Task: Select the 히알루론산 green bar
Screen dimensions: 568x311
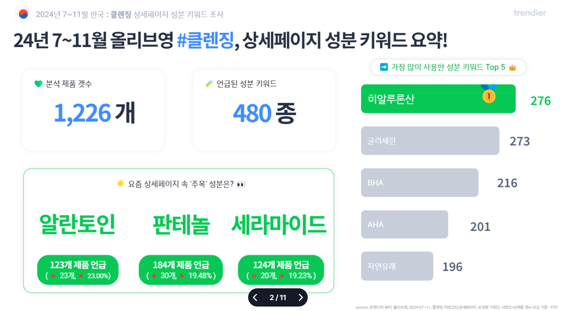Action: click(438, 99)
